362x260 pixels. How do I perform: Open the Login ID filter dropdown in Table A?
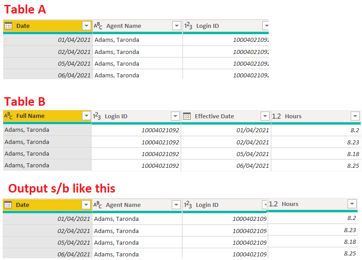point(266,26)
